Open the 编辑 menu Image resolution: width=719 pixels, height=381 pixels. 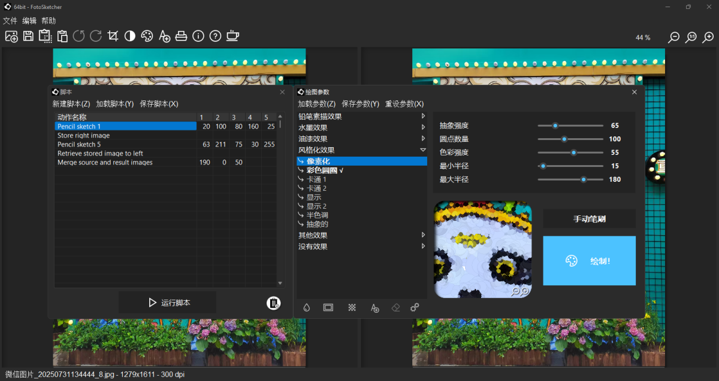pos(29,20)
